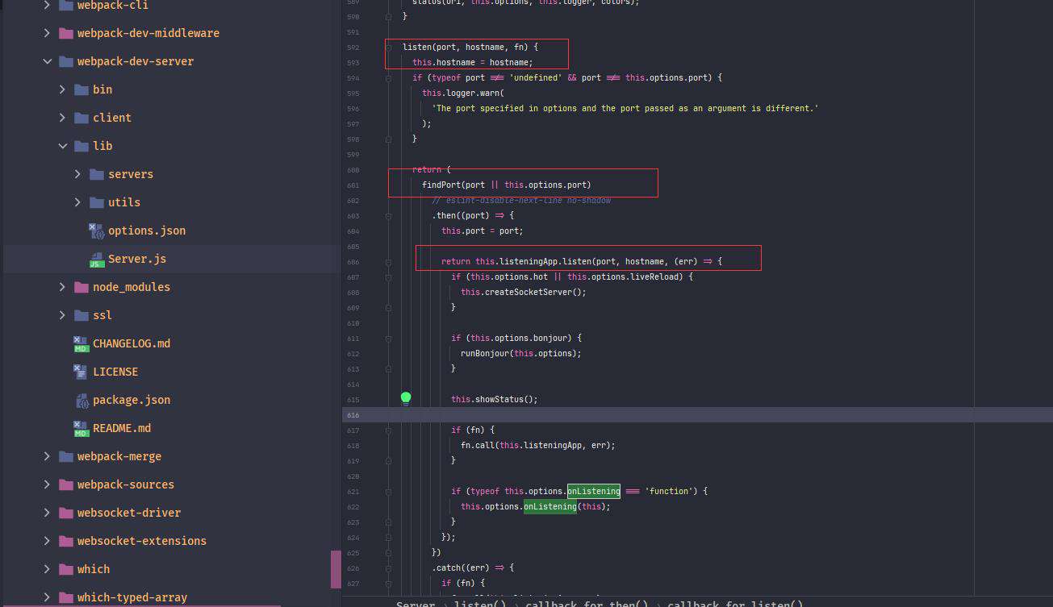Click the README.md markdown file icon
The width and height of the screenshot is (1053, 607).
click(81, 428)
